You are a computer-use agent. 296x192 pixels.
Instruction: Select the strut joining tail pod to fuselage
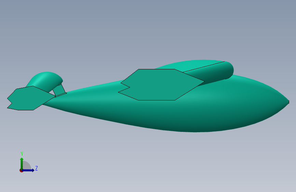(59, 90)
